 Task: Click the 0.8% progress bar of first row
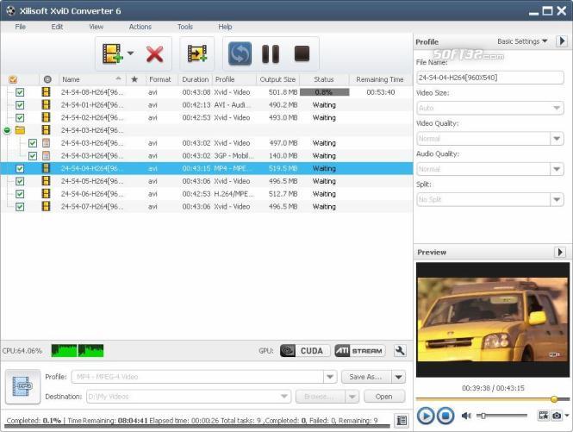tap(324, 92)
